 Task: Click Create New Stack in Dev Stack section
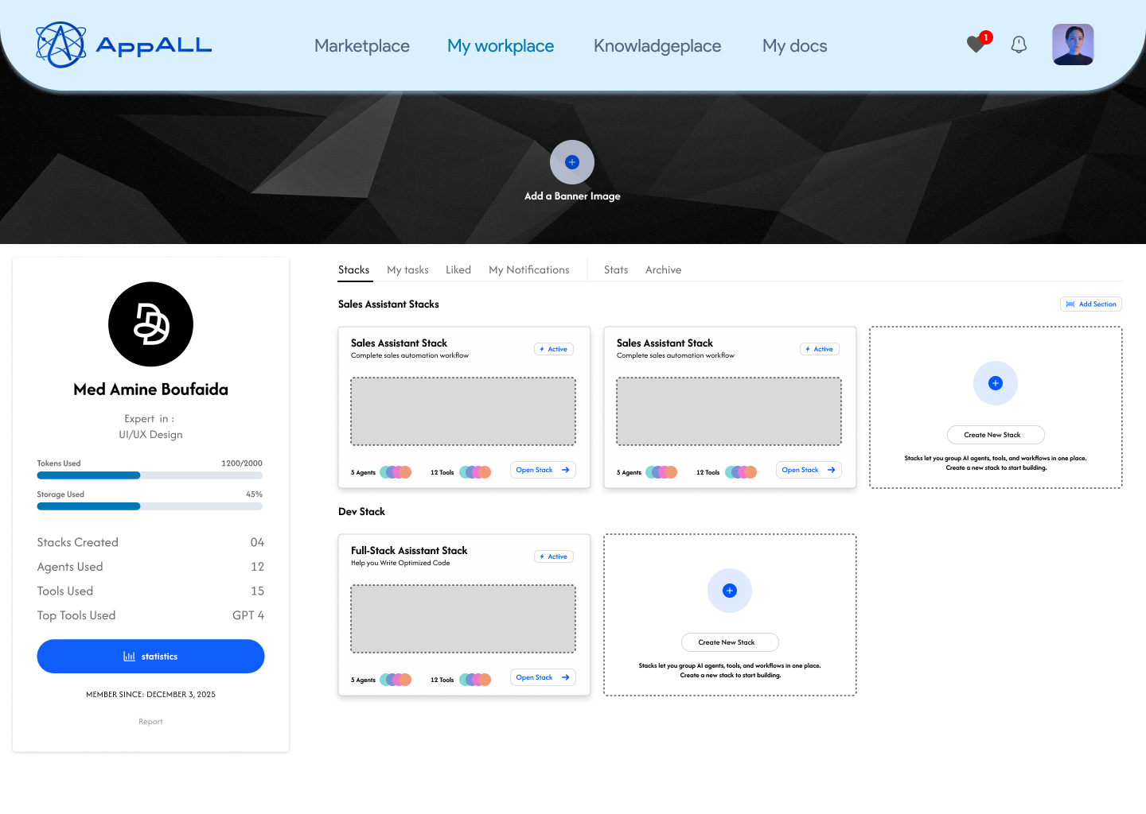point(730,642)
